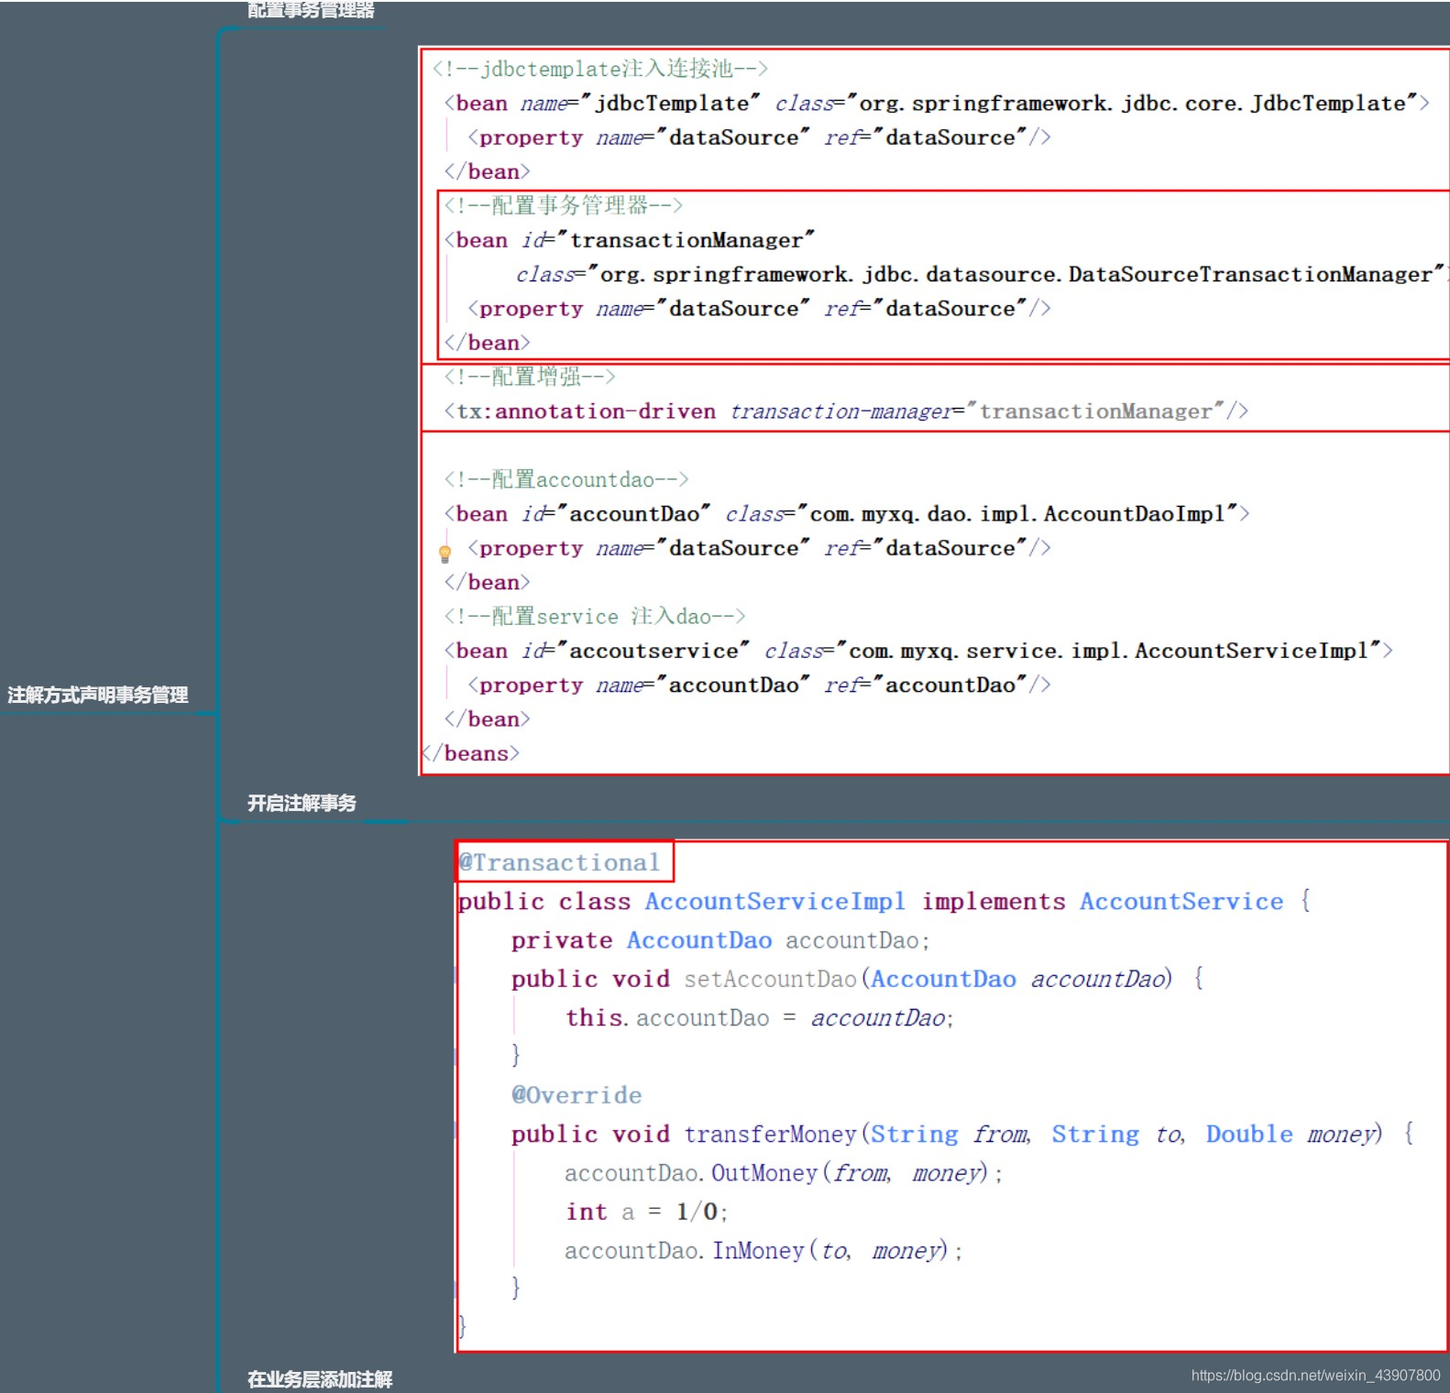Click the int a = 1/0 line
Screen dimensions: 1450x1393
coord(646,1212)
